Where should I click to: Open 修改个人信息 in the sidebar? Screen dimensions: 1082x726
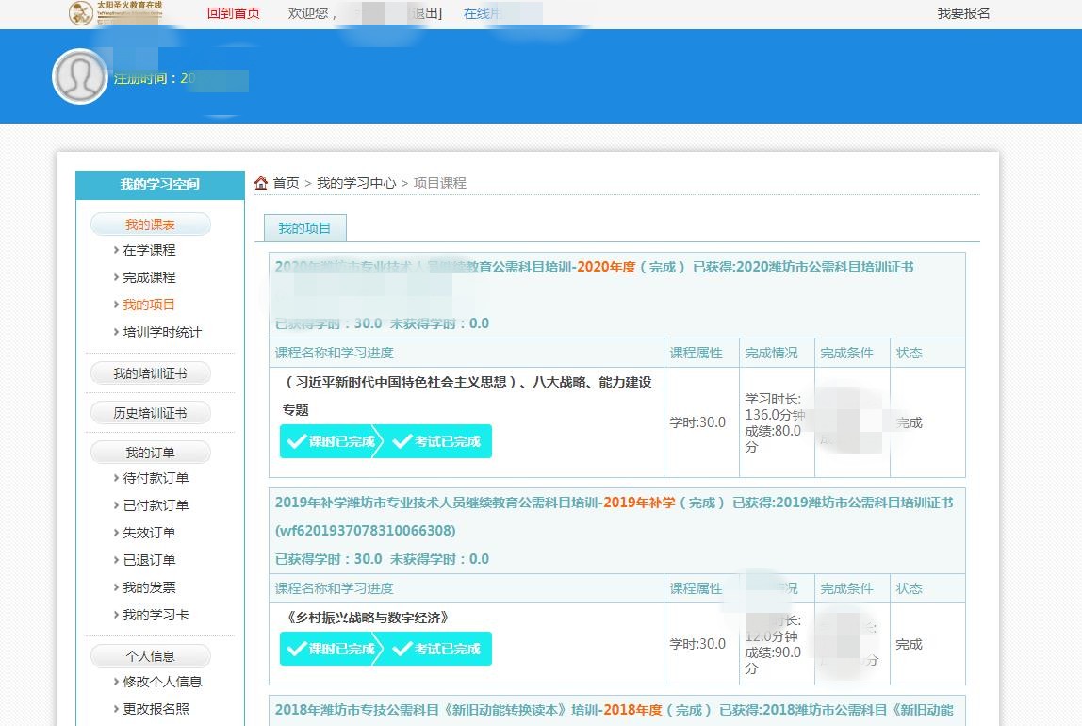162,682
